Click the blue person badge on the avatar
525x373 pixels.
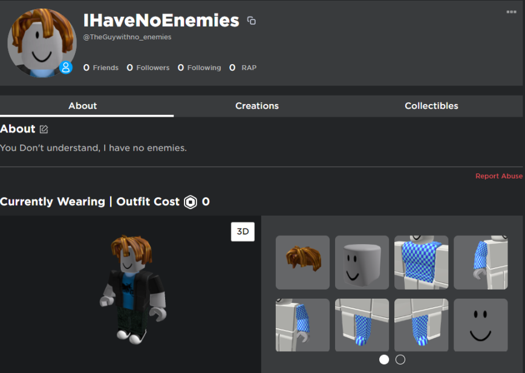[66, 67]
